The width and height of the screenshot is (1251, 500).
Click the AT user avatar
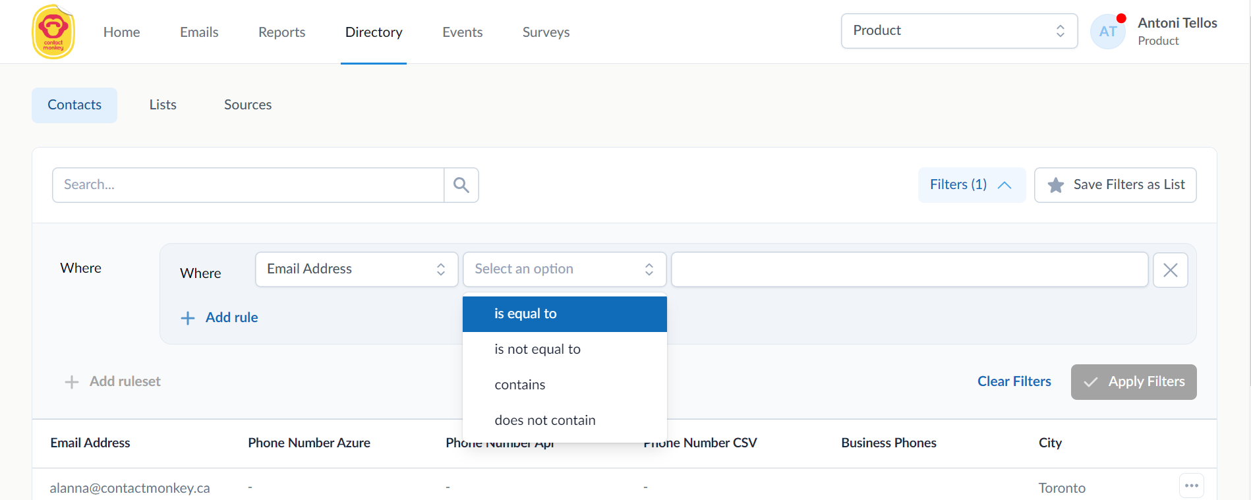click(1108, 32)
